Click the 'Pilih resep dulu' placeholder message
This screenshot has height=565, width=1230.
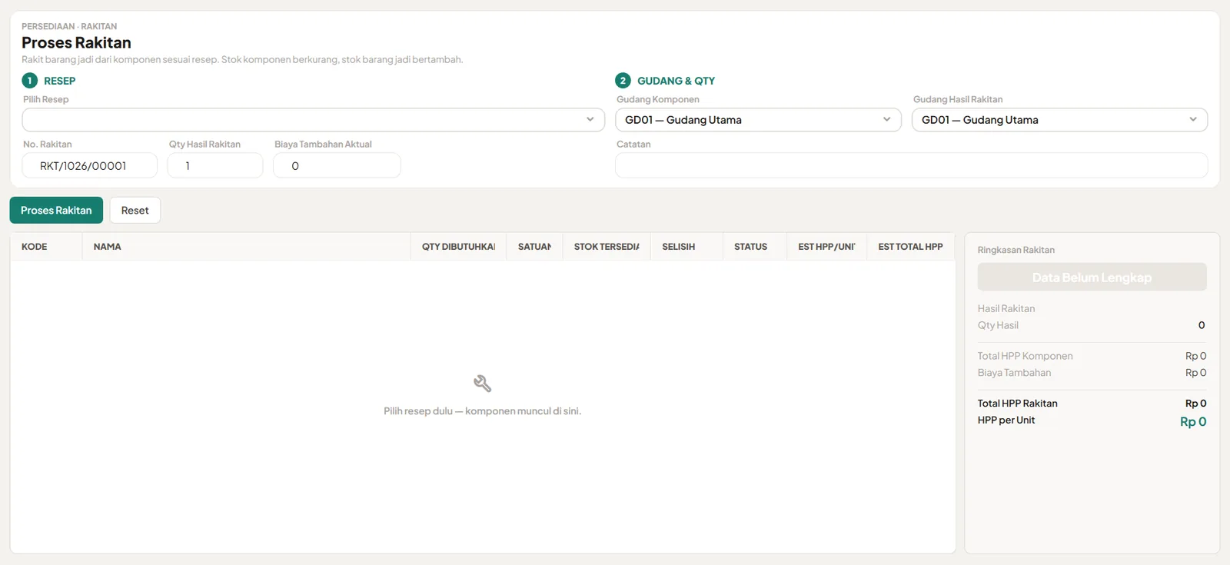[483, 411]
